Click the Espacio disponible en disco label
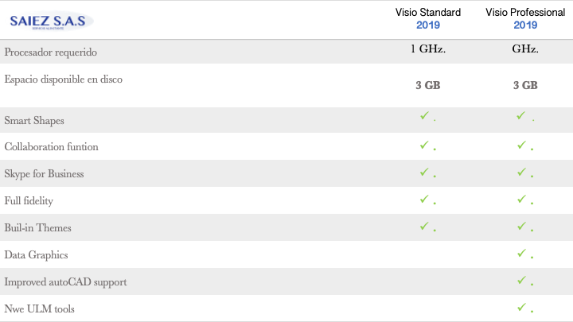 (x=63, y=80)
